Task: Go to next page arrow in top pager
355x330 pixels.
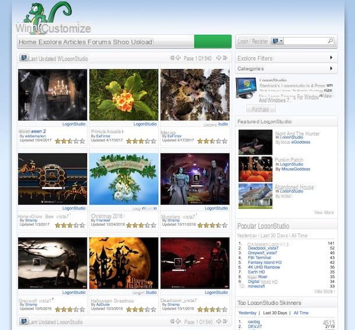Action: [x=218, y=58]
